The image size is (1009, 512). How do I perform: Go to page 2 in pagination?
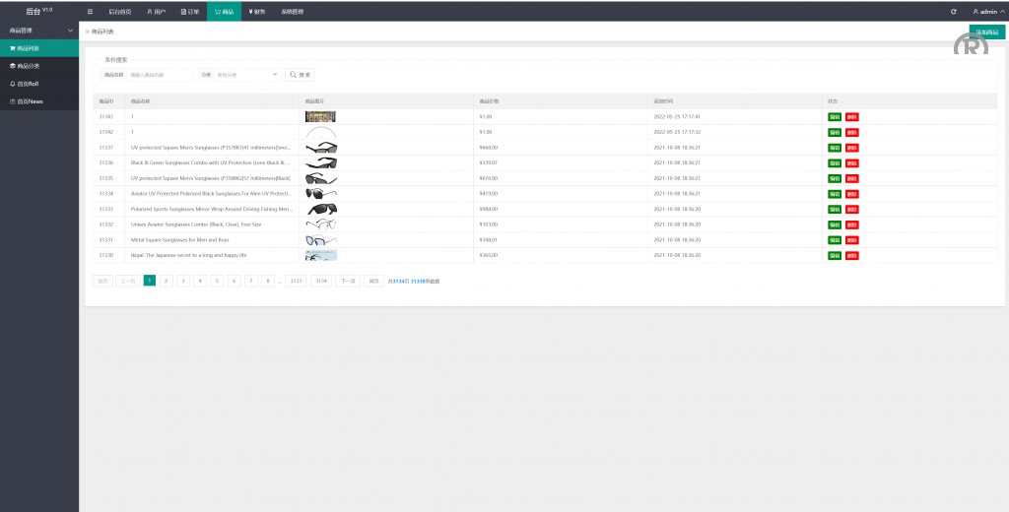click(167, 281)
